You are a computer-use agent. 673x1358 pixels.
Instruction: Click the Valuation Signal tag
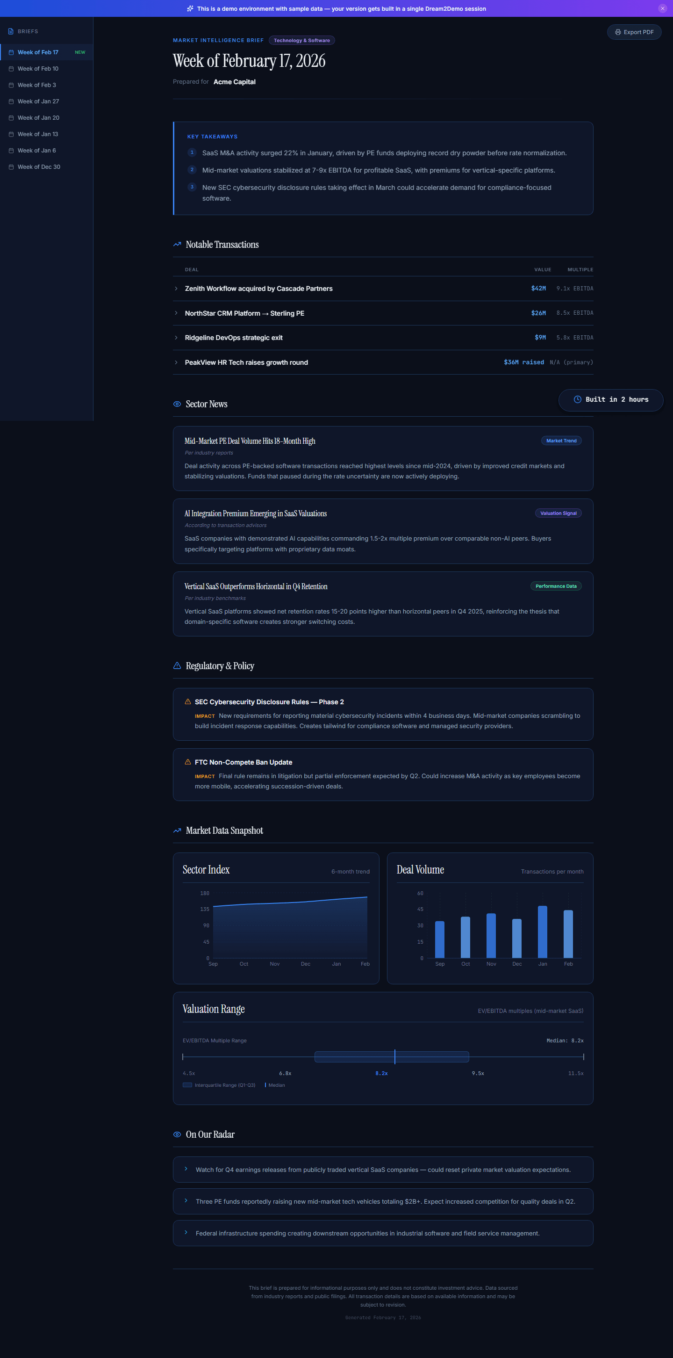coord(558,513)
